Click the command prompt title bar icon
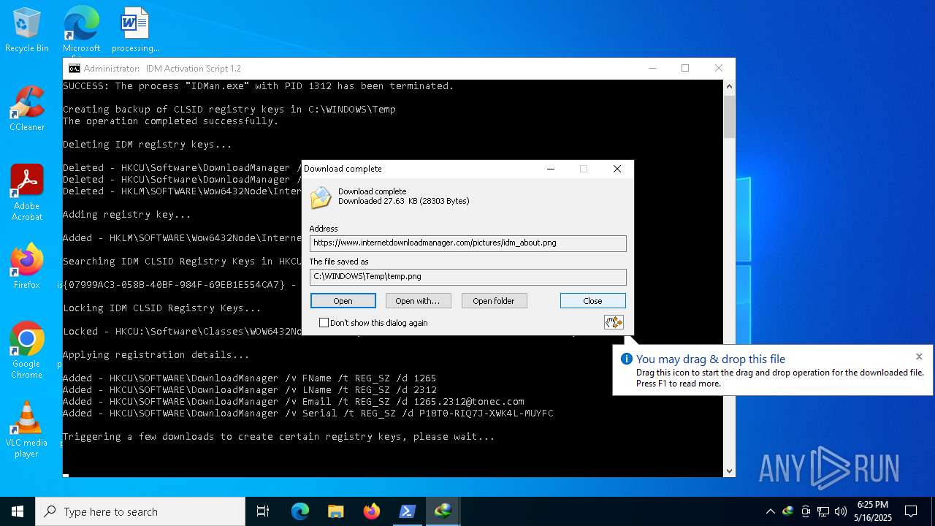 tap(74, 69)
